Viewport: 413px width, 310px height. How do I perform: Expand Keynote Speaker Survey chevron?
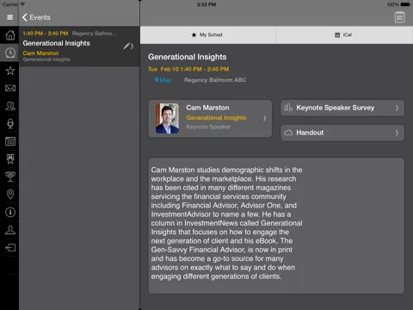coord(397,108)
